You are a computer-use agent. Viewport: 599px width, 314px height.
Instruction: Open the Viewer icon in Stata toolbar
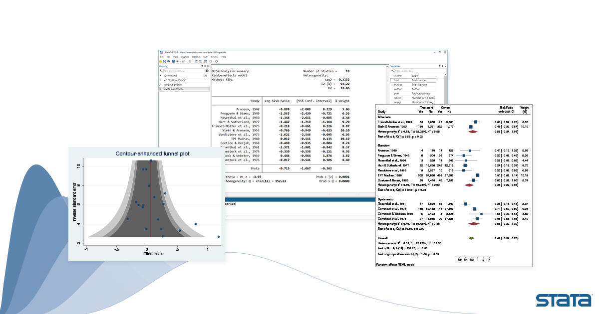(177, 61)
